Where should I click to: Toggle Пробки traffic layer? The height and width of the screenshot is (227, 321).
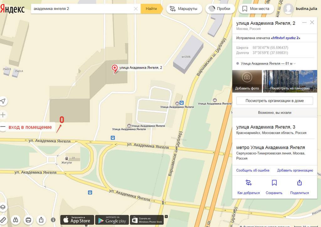tap(220, 9)
